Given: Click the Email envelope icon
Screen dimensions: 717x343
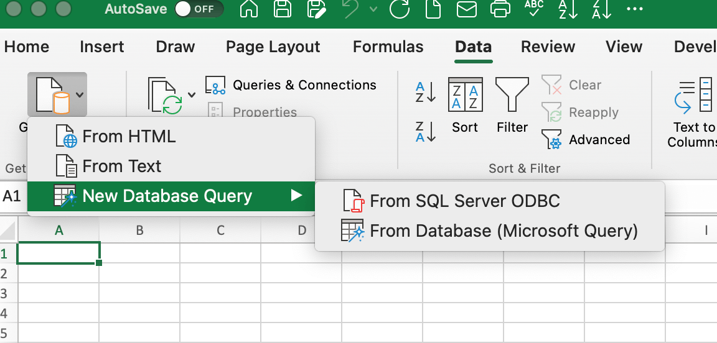Looking at the screenshot, I should coord(466,9).
